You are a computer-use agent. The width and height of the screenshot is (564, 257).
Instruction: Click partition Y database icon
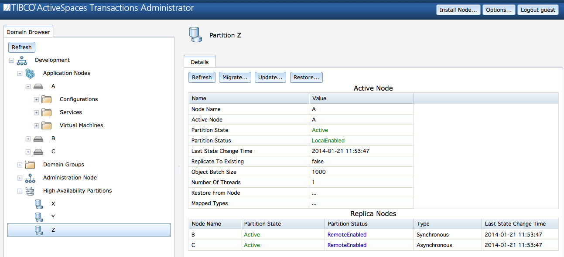pyautogui.click(x=38, y=217)
